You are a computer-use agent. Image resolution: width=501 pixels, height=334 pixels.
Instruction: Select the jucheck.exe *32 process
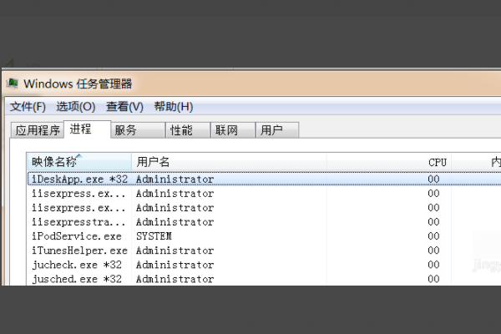pyautogui.click(x=75, y=265)
